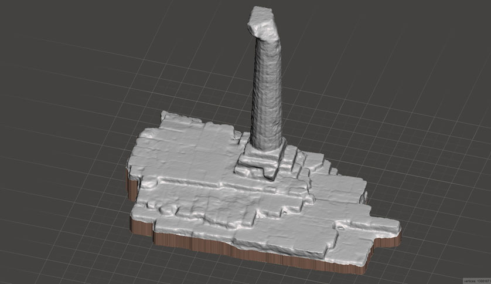The image size is (491, 284).
Task: Click the vertices count label
Action: [x=475, y=280]
